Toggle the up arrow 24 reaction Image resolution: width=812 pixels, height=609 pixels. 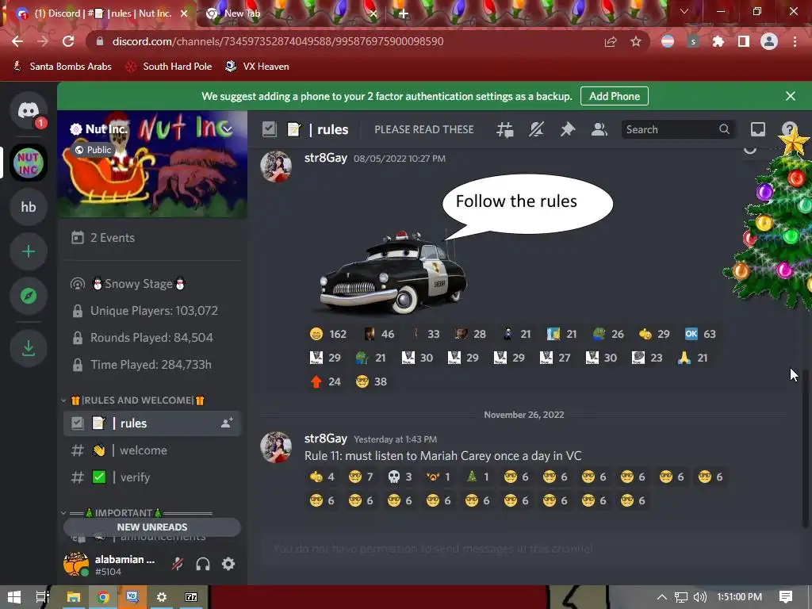pos(326,381)
